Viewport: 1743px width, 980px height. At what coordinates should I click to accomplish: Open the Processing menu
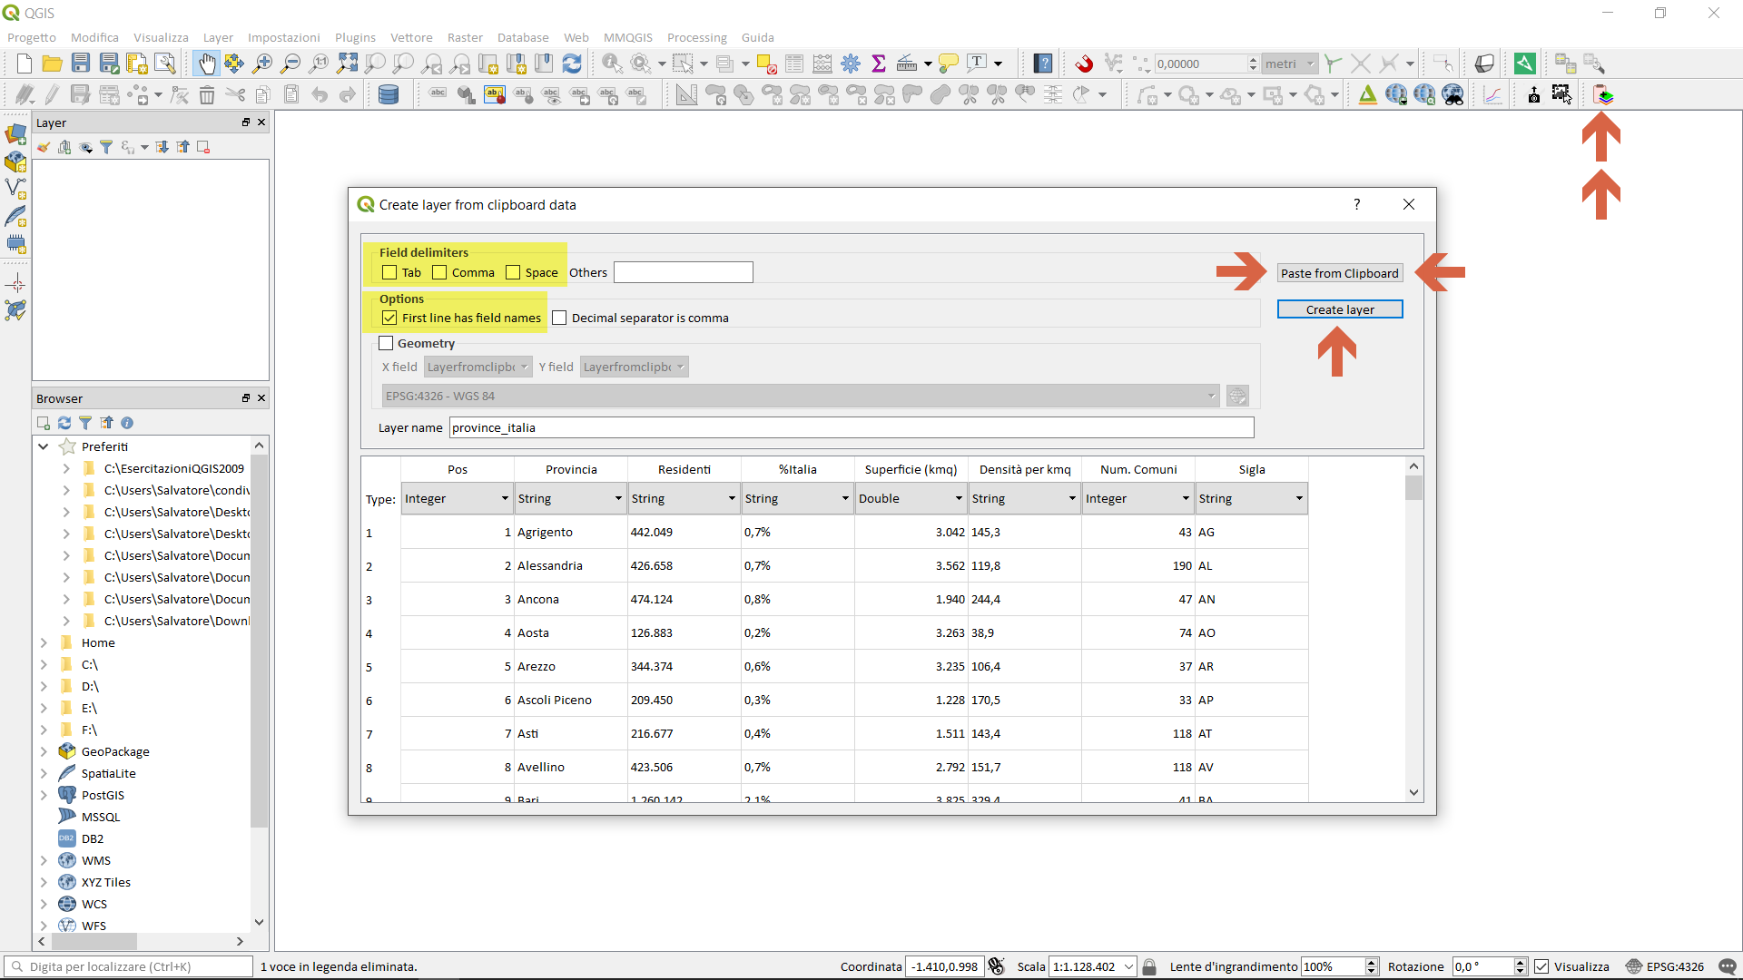coord(696,37)
